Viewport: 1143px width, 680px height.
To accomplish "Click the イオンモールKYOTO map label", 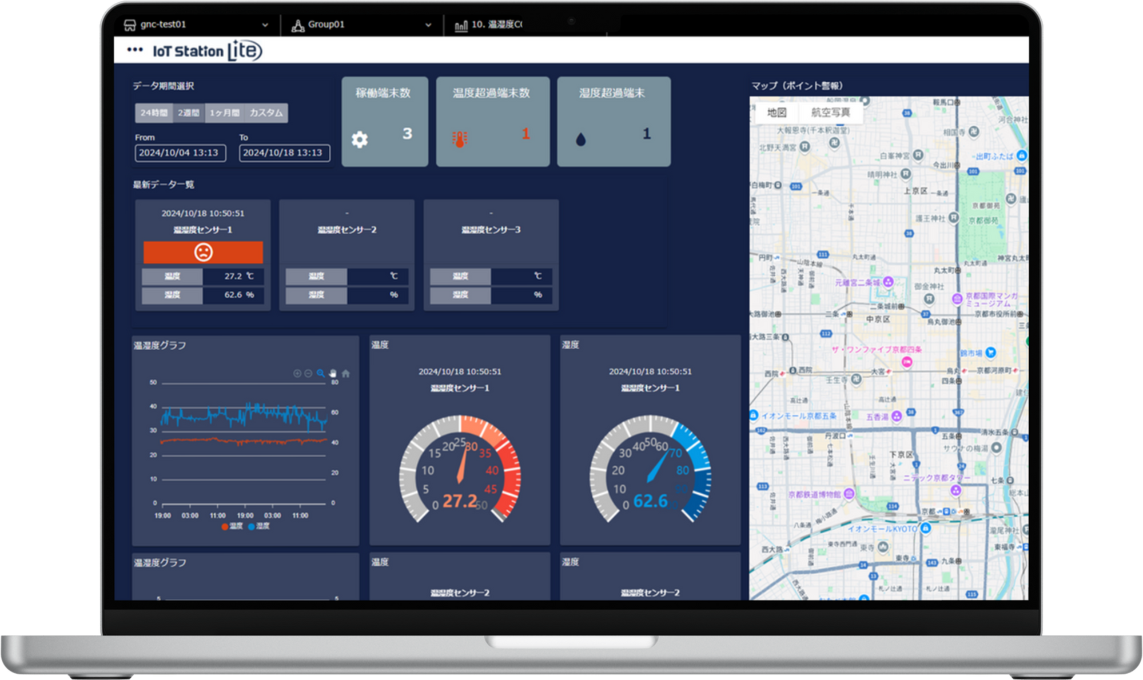I will pyautogui.click(x=882, y=529).
